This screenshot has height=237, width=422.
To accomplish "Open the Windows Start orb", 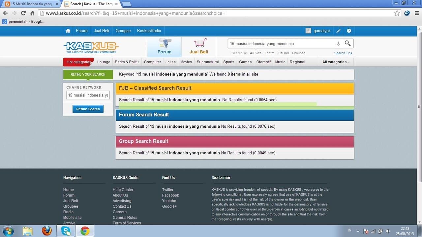I will pyautogui.click(x=8, y=231).
